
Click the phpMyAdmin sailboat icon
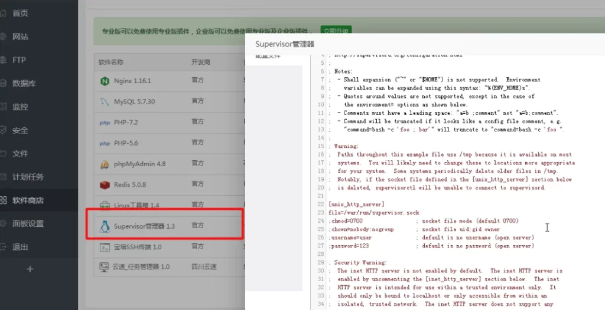pos(105,164)
